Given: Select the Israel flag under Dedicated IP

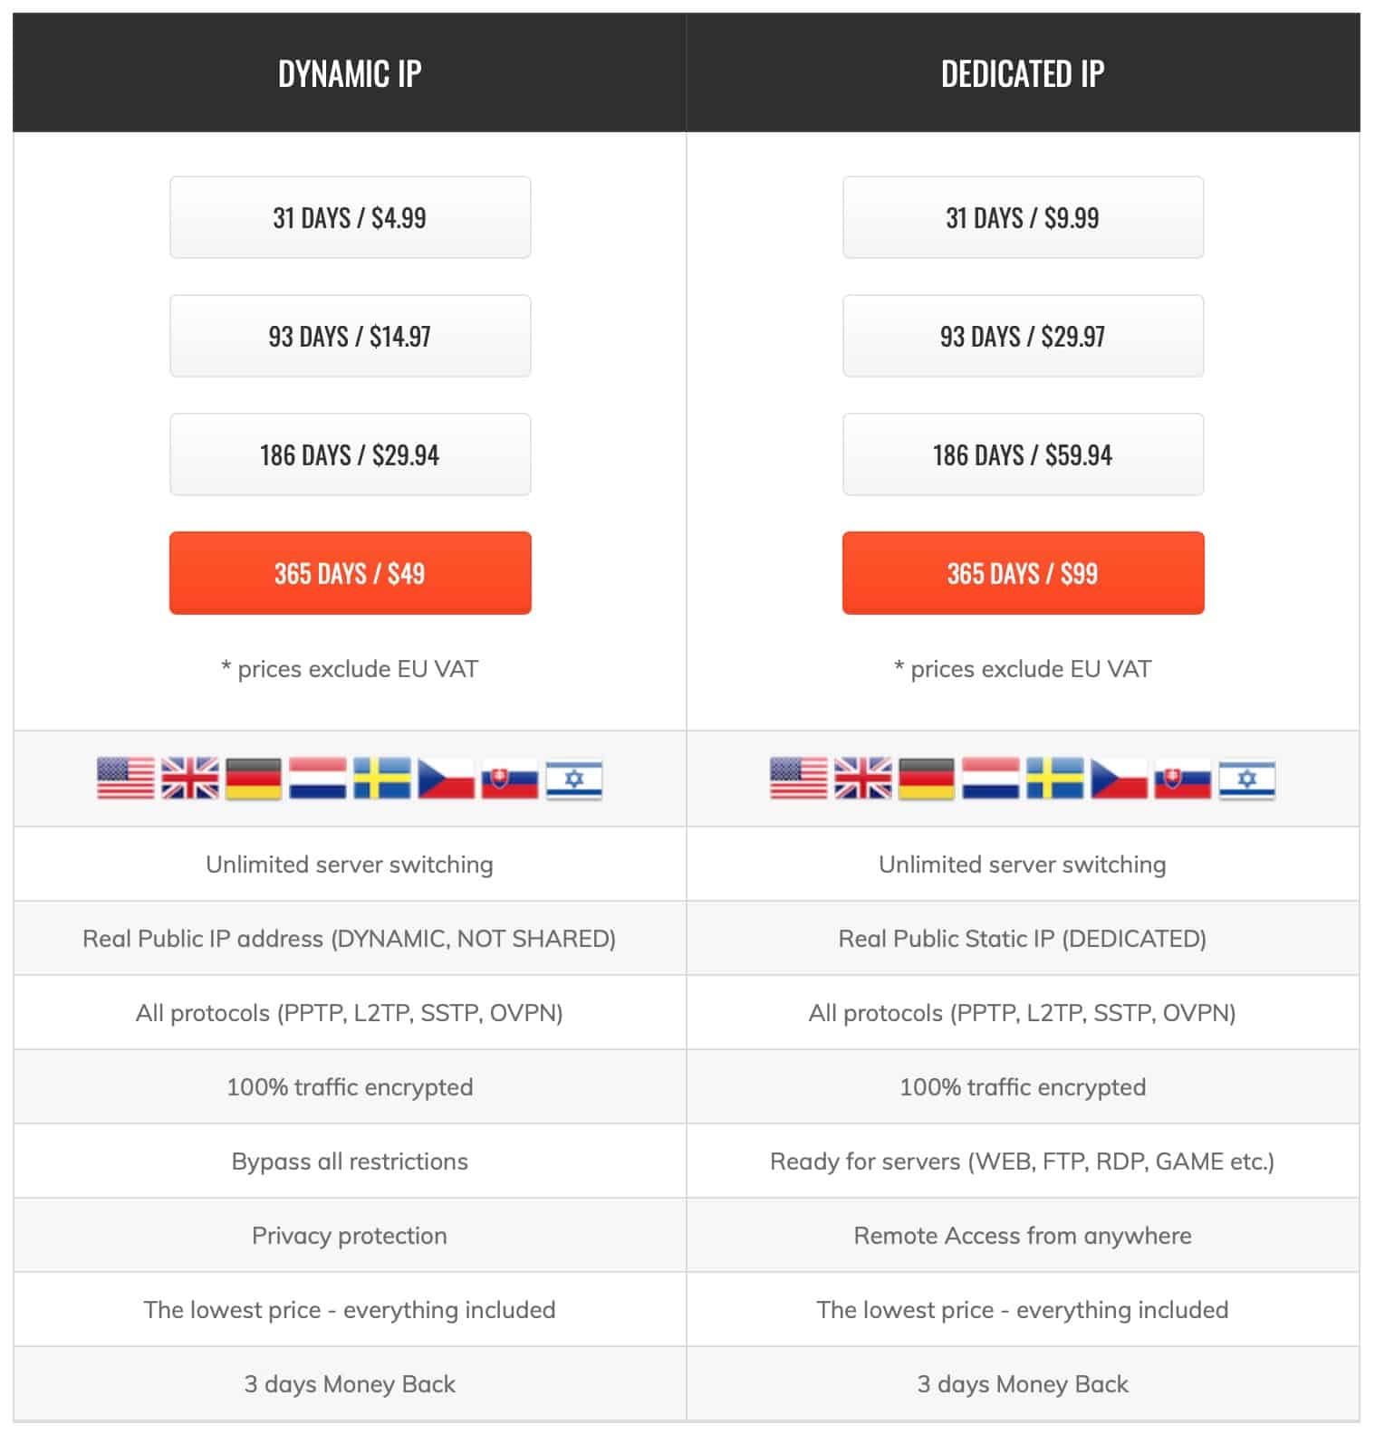Looking at the screenshot, I should [1247, 779].
